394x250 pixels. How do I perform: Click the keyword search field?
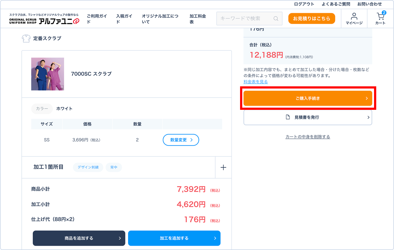pos(245,19)
